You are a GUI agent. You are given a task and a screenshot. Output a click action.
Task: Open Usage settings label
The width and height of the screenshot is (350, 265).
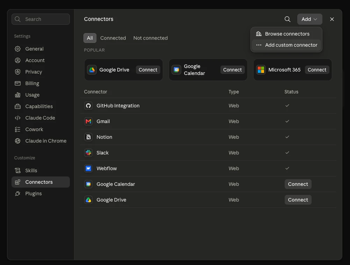point(32,95)
